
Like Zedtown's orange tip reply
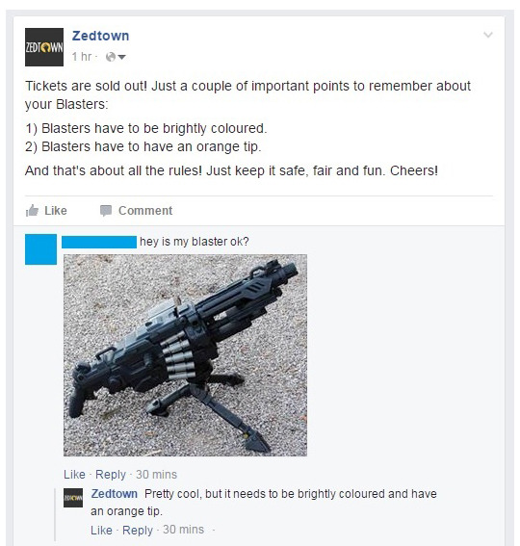point(101,530)
